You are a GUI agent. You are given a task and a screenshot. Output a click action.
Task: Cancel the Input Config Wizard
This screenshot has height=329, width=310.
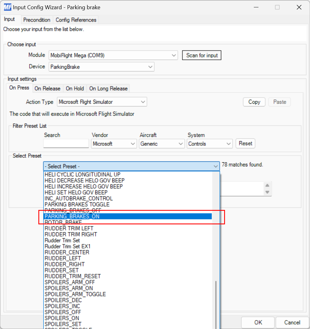click(x=292, y=322)
